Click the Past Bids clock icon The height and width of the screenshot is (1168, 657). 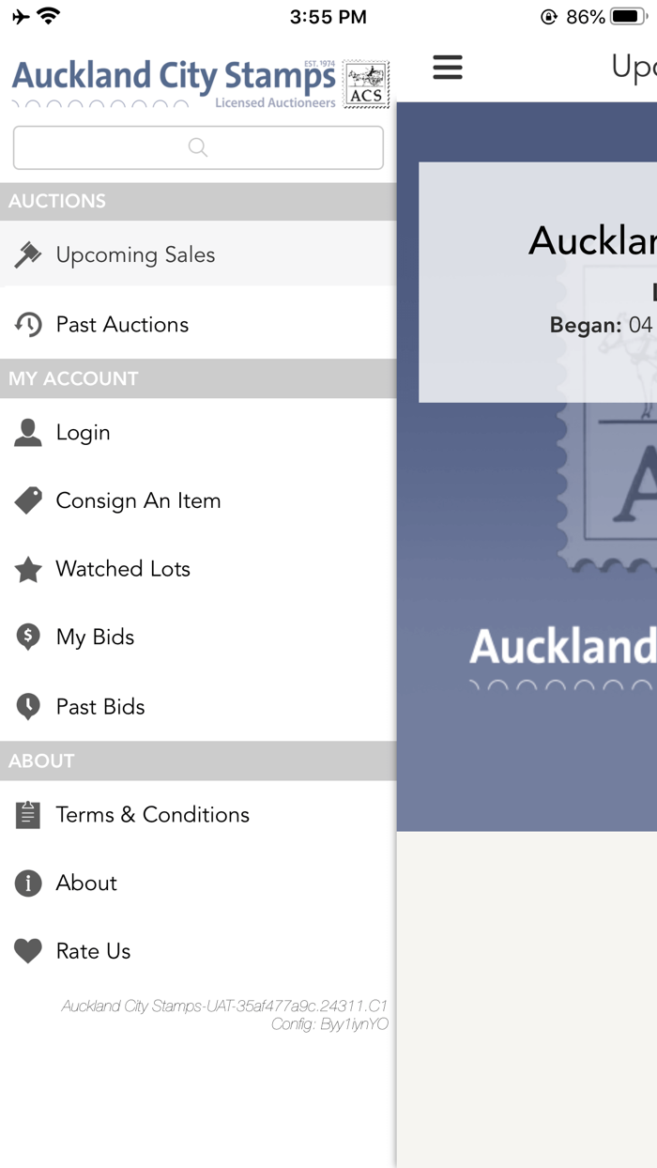[x=29, y=705]
